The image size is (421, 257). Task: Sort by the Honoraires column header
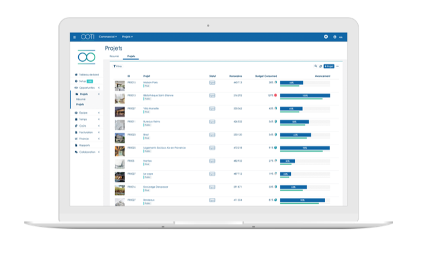236,76
